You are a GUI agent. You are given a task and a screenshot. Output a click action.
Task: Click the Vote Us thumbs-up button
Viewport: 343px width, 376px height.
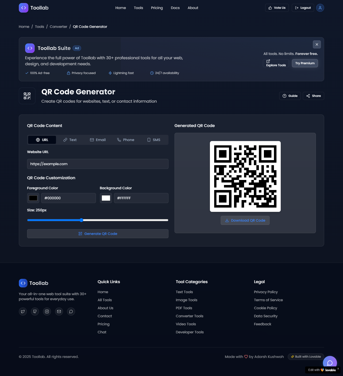coord(277,8)
